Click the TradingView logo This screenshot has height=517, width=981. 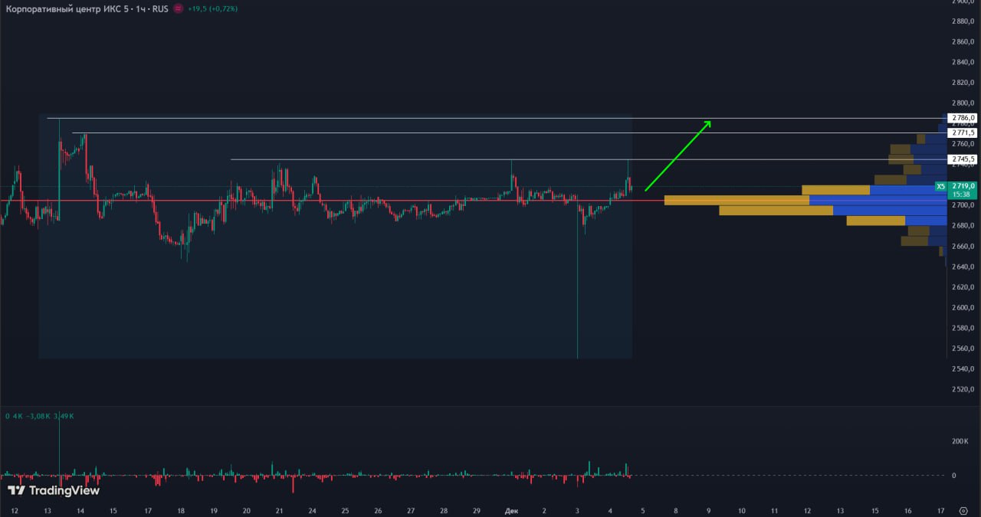tap(54, 490)
